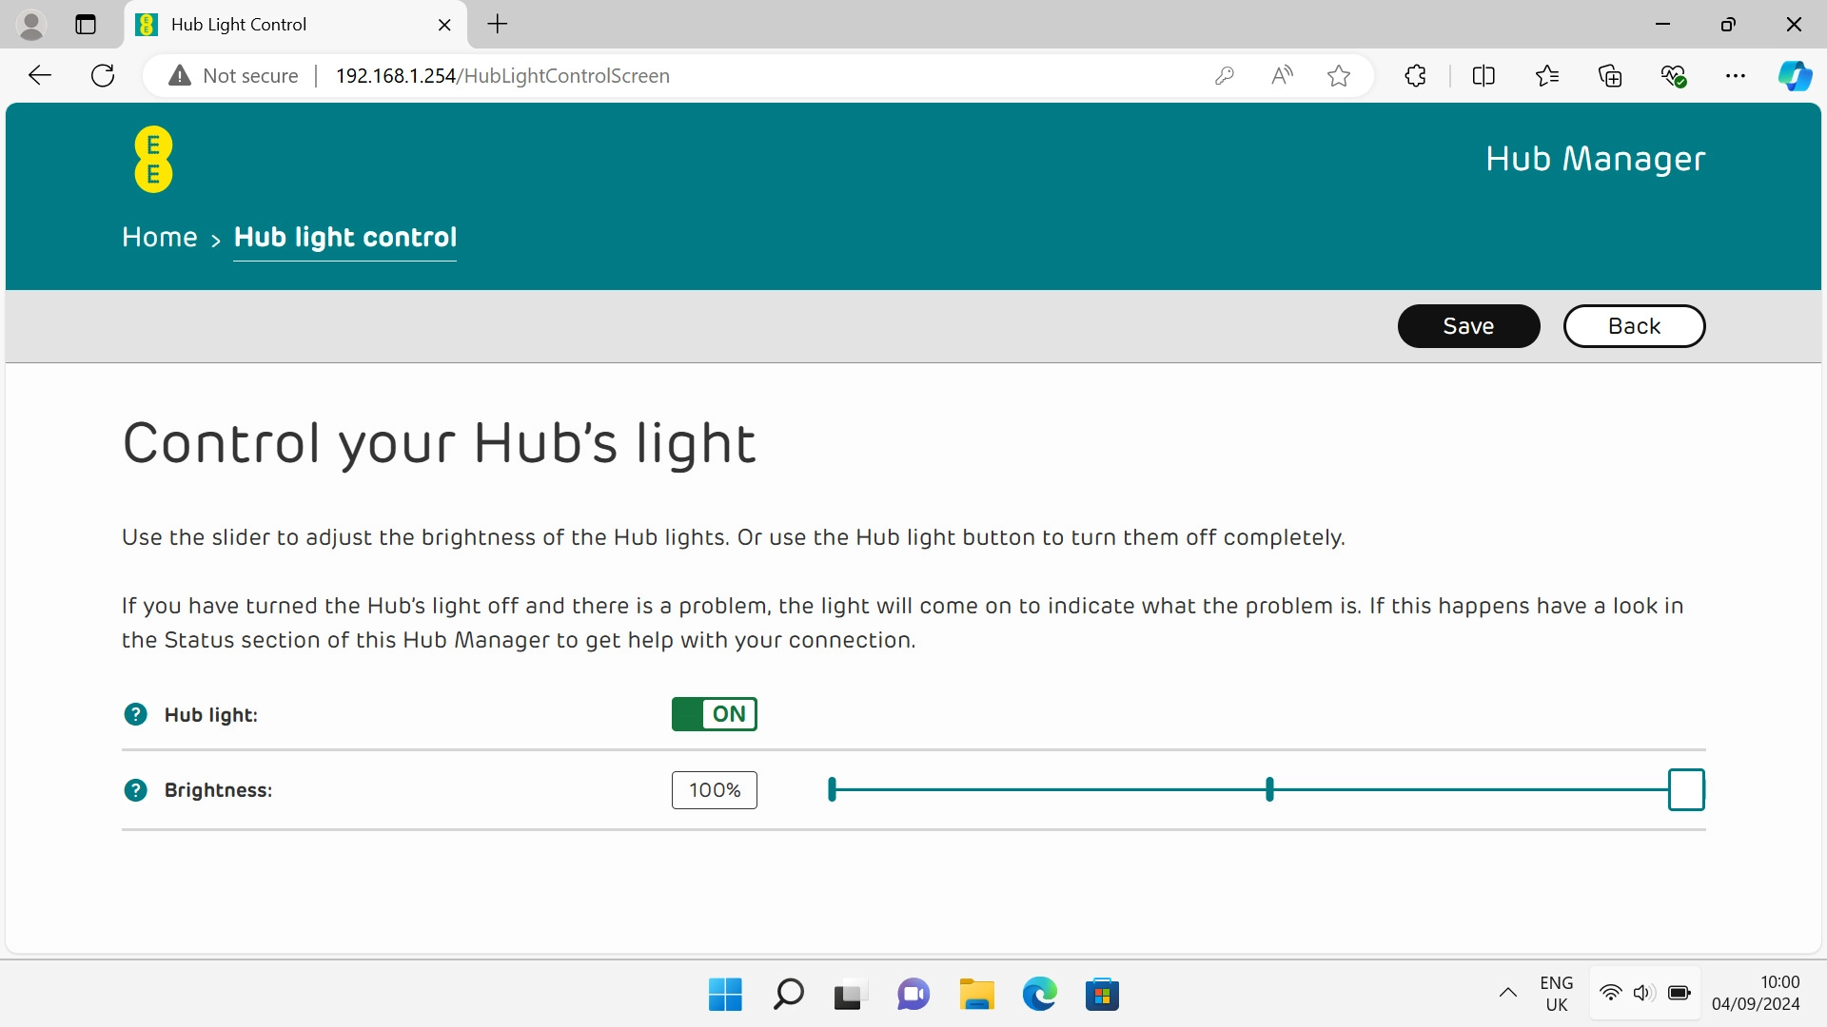Viewport: 1827px width, 1027px height.
Task: Open the Extensions icon in the toolbar
Action: click(x=1414, y=75)
